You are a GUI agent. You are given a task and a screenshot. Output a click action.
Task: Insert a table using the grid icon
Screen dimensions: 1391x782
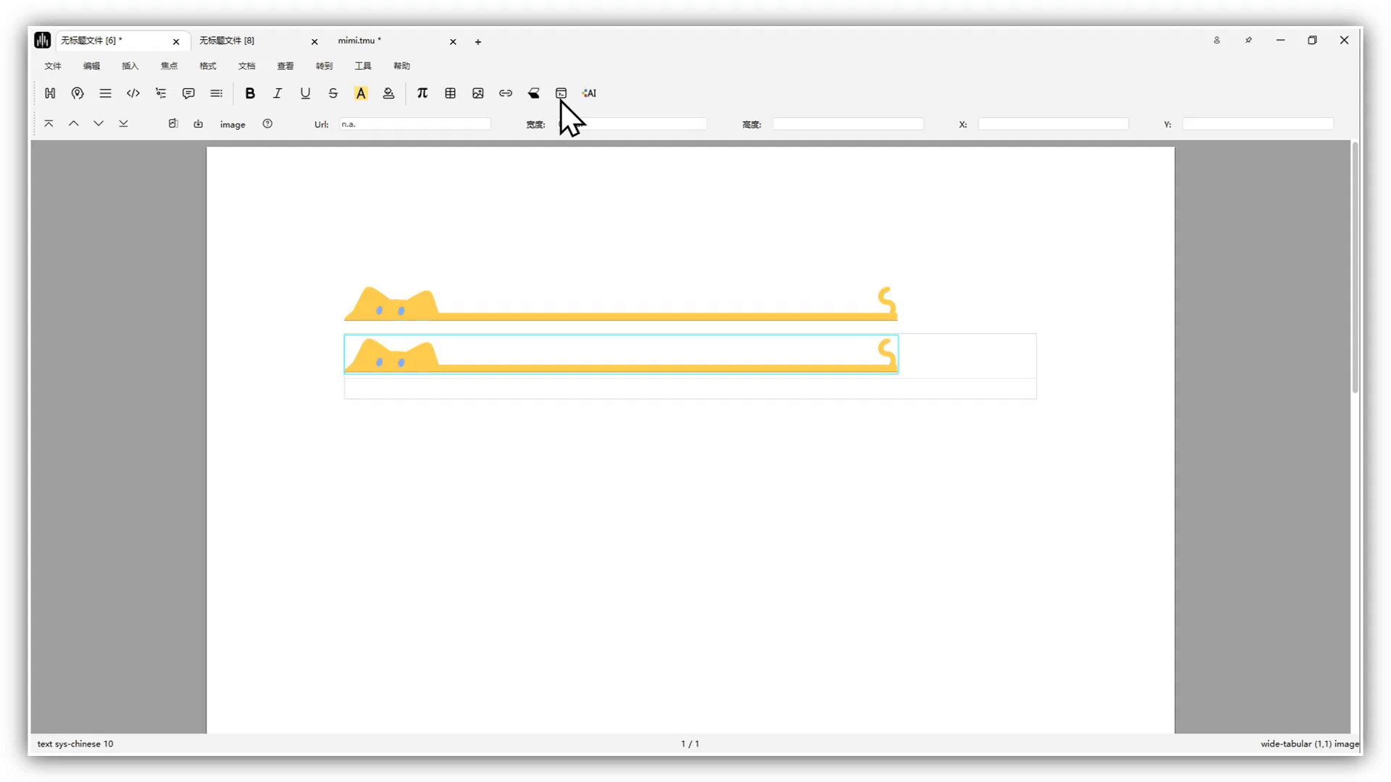450,93
